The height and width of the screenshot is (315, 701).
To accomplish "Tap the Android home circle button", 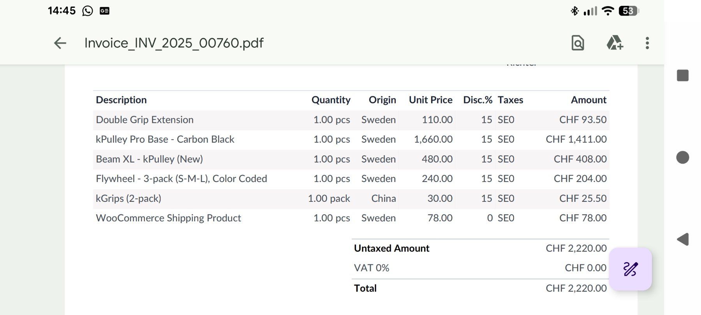I will tap(683, 157).
